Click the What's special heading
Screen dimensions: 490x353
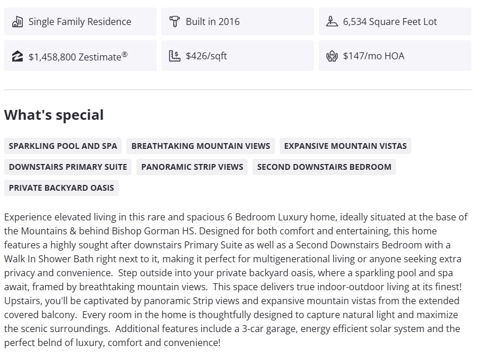pyautogui.click(x=54, y=115)
